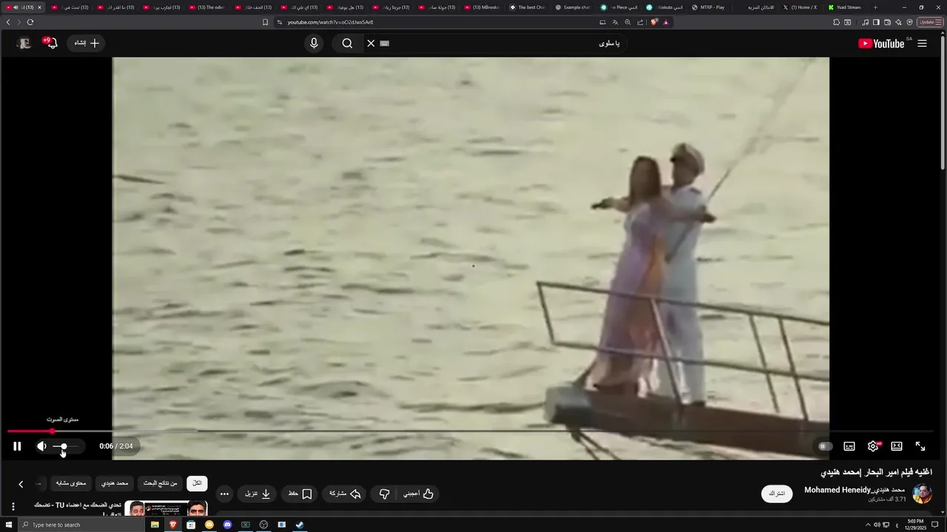Open the player settings gear
Screen dimensions: 947x532
coord(873,446)
